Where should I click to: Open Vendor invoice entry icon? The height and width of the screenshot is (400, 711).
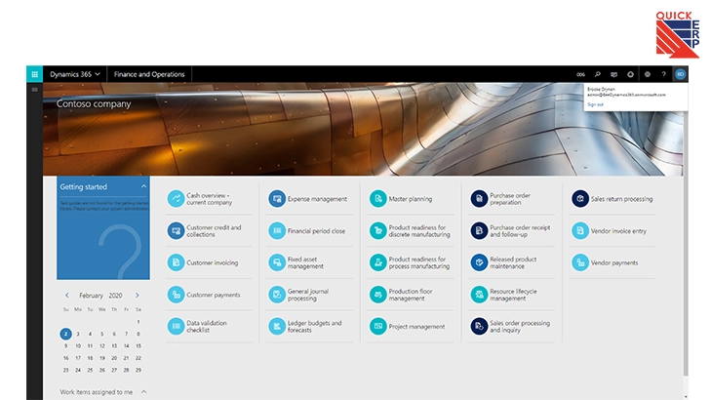580,231
